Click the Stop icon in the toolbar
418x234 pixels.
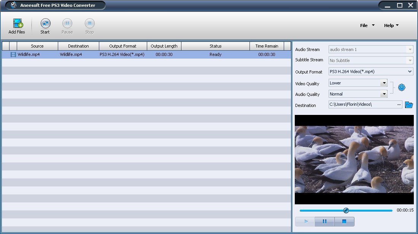[89, 23]
